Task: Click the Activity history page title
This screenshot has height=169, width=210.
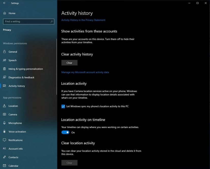Action: tap(77, 13)
